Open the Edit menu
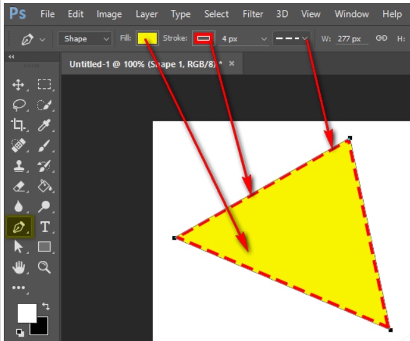 coord(76,14)
